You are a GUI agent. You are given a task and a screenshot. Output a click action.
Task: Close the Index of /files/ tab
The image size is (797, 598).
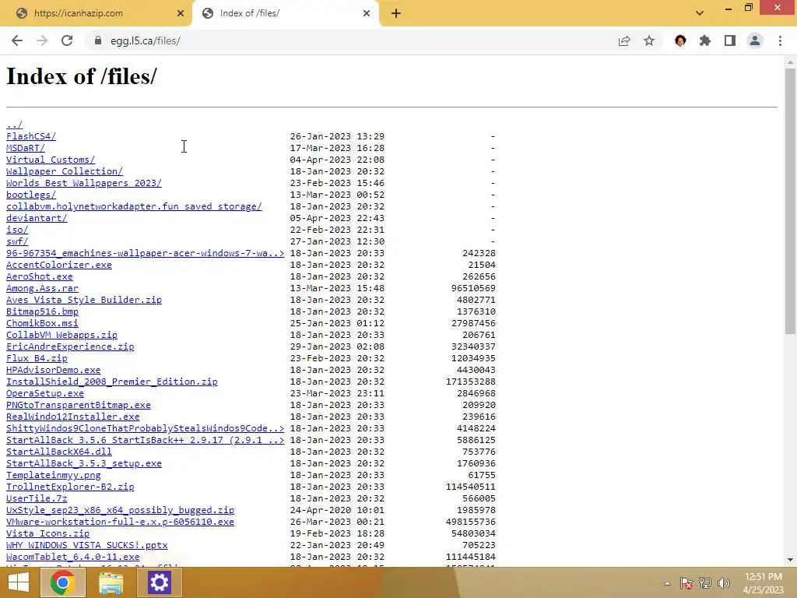pyautogui.click(x=367, y=13)
